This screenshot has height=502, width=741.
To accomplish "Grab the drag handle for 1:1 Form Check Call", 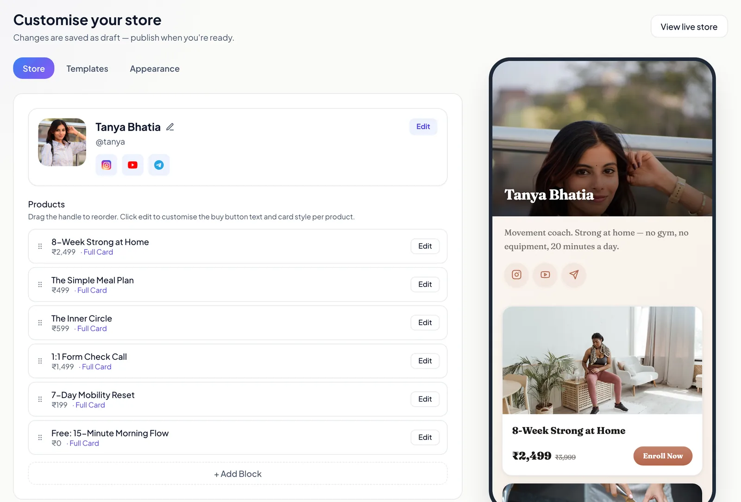I will [x=40, y=361].
